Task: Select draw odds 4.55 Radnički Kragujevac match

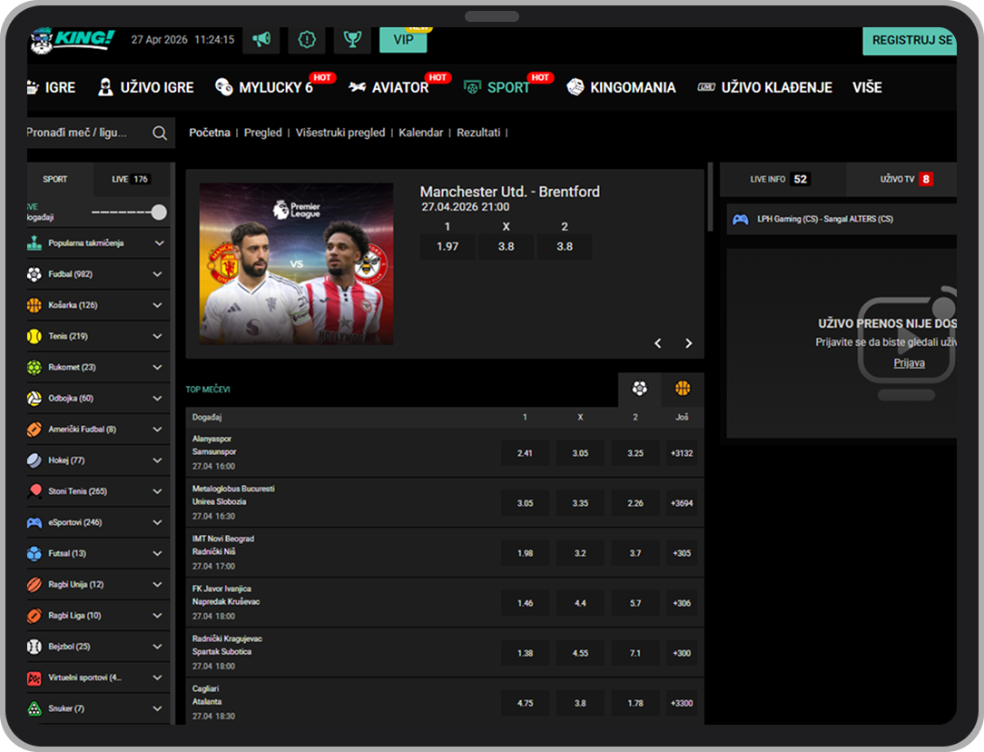Action: click(580, 653)
